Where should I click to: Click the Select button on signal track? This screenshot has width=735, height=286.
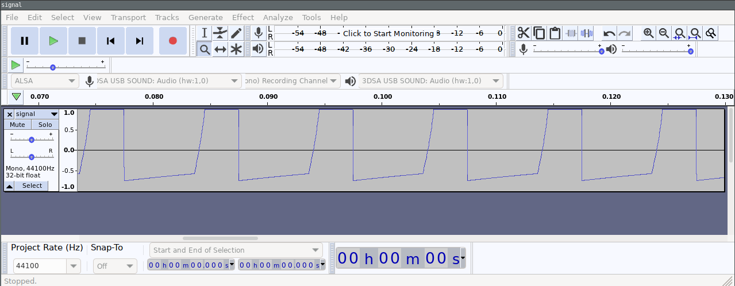(32, 186)
